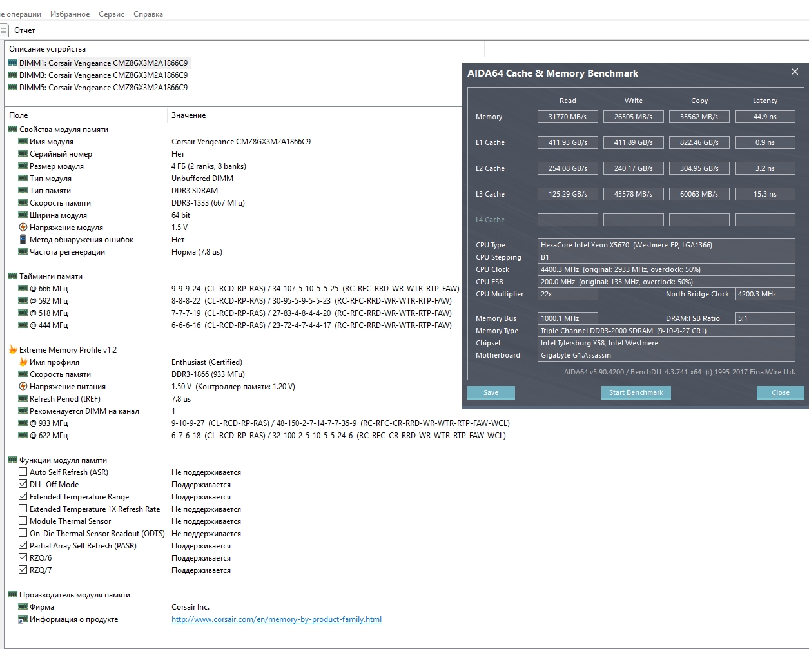Toggle On-Die Thermal Sensor Readout (ODTS) checkbox
Image resolution: width=809 pixels, height=649 pixels.
point(23,534)
